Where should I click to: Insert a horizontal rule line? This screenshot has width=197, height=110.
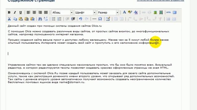pyautogui.click(x=94, y=19)
